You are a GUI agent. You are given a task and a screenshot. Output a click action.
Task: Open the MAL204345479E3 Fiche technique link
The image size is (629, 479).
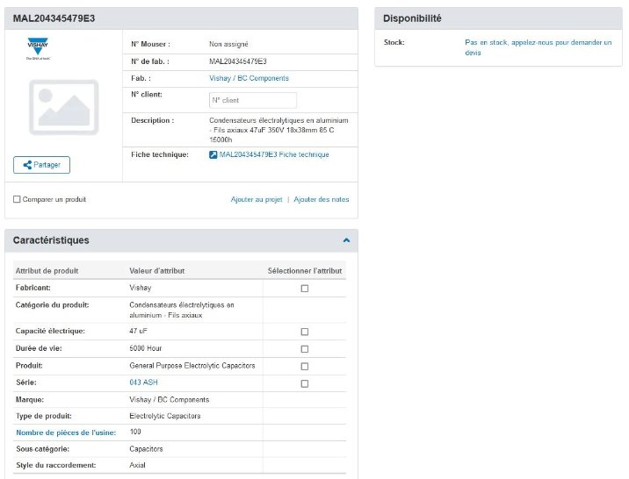[x=274, y=154]
